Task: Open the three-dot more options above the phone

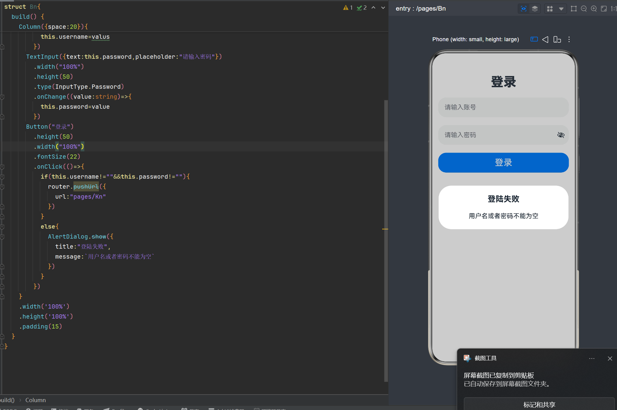Action: point(569,39)
